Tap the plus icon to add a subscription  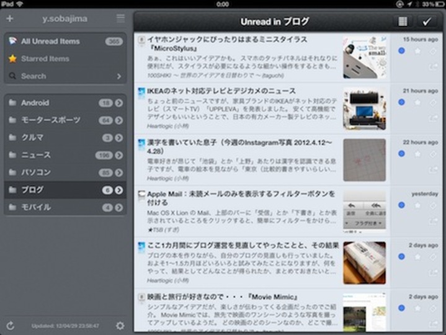[10, 19]
